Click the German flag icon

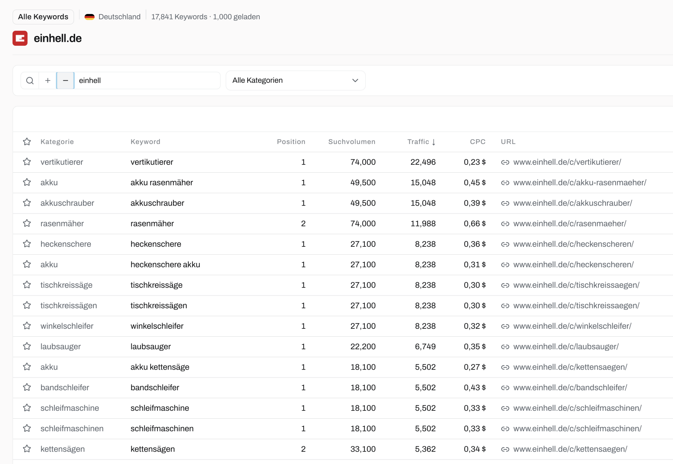tap(90, 17)
